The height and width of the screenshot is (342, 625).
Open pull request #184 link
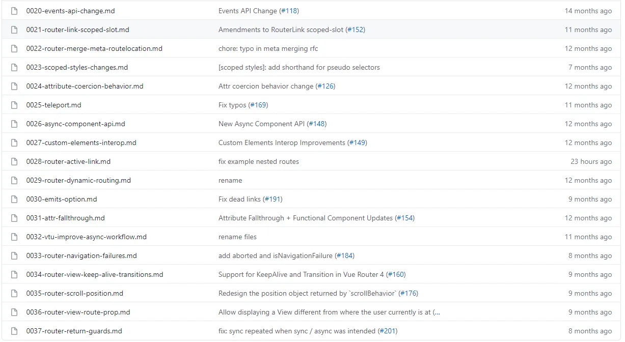[345, 255]
